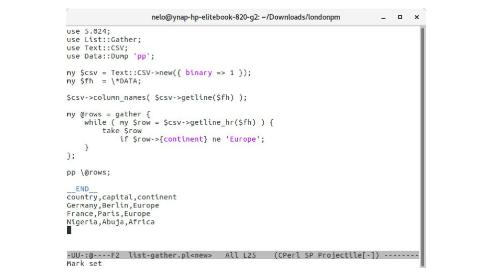Click the 'pp' string in Data::Dump line
Viewport: 492px width, 276px height.
tap(142, 57)
